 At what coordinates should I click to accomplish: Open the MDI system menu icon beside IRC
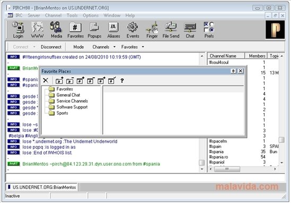tap(10, 15)
